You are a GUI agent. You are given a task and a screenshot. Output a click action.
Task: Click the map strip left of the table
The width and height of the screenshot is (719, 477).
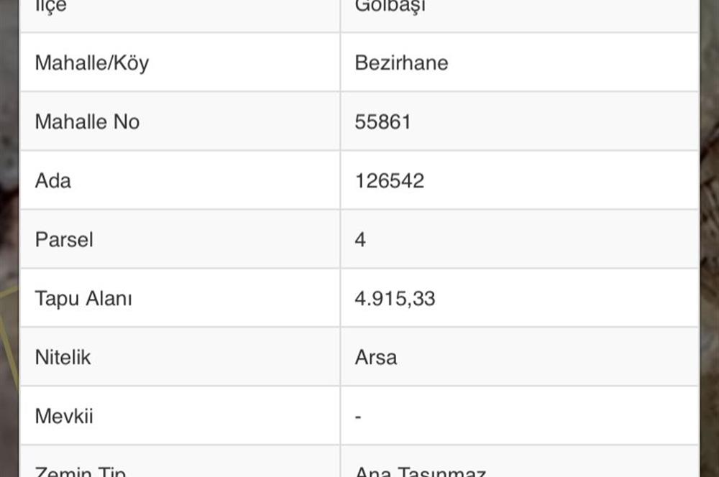pos(9,237)
